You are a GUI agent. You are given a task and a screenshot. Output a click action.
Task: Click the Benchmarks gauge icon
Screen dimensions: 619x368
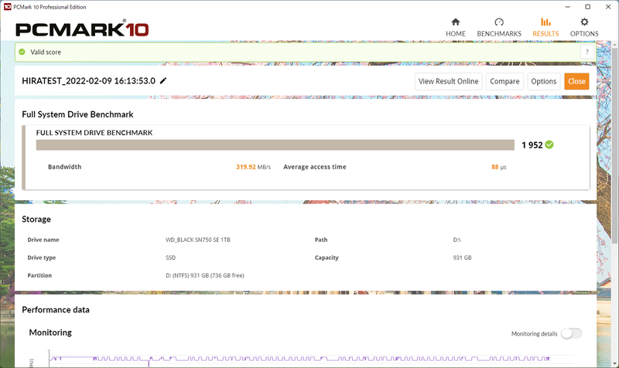(499, 22)
